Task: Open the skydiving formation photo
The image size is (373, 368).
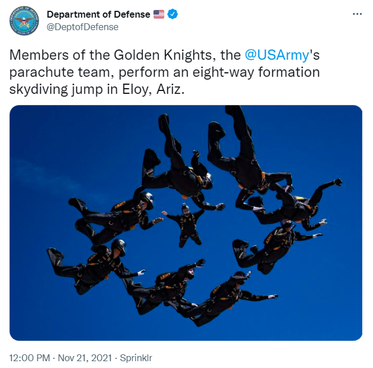Action: (x=186, y=223)
